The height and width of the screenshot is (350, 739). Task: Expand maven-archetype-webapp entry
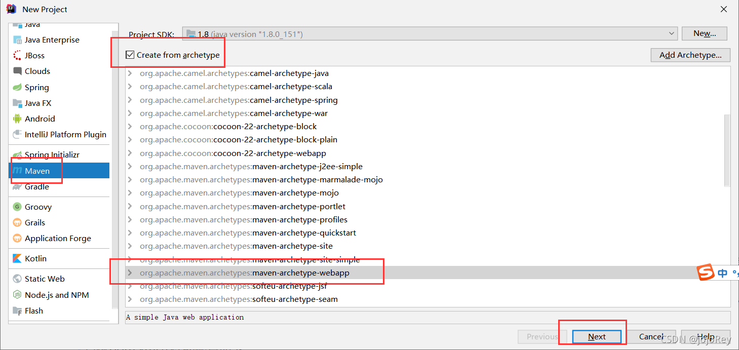[130, 273]
